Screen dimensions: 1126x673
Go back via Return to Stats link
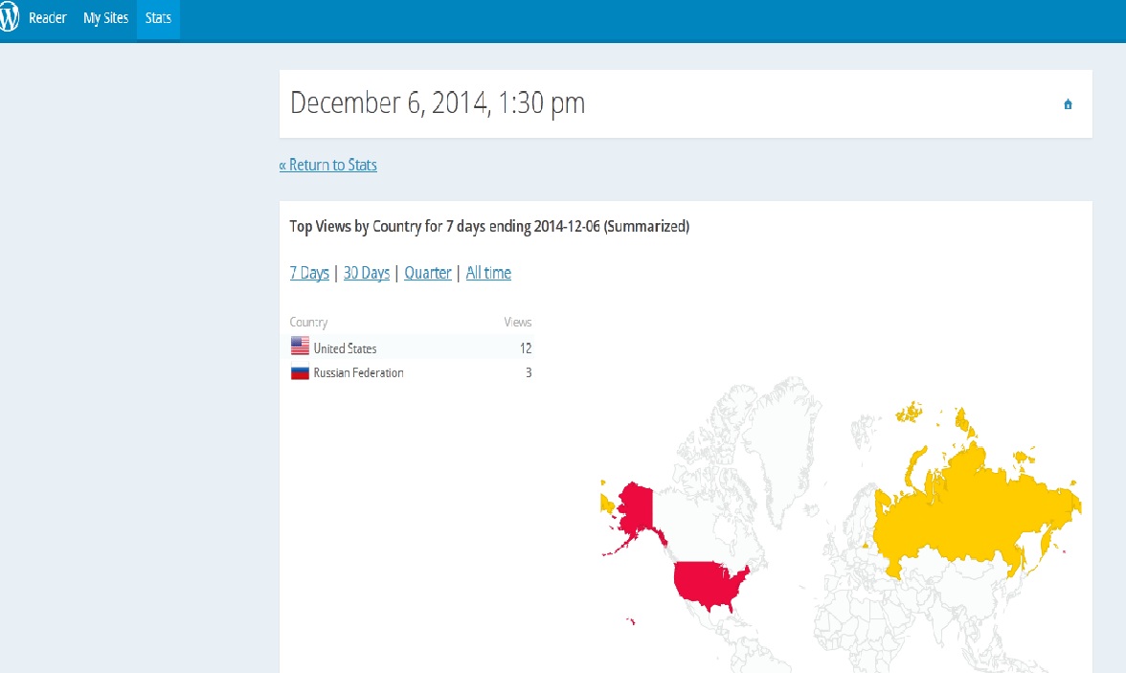point(327,165)
